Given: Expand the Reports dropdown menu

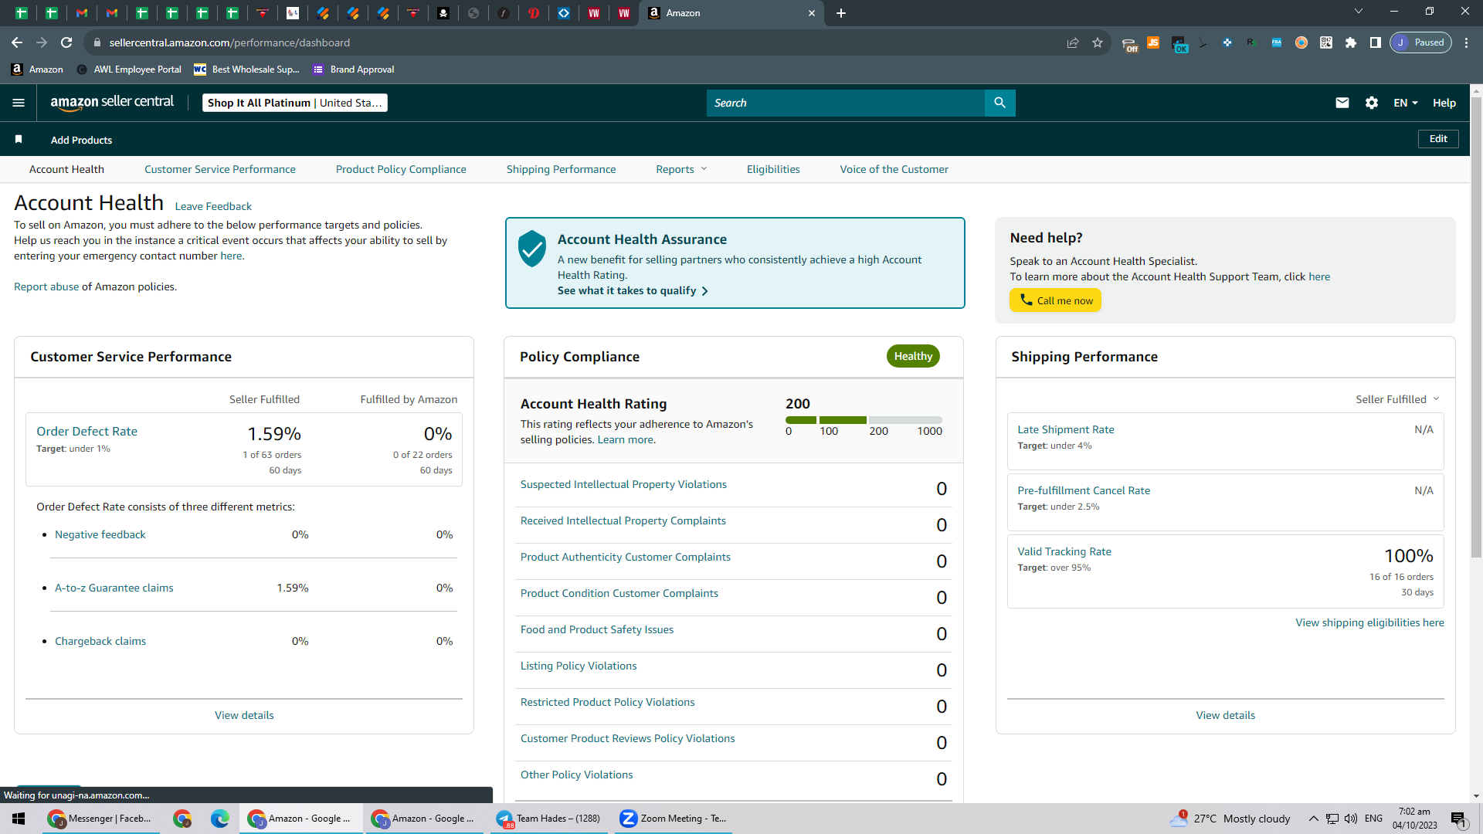Looking at the screenshot, I should coord(681,169).
